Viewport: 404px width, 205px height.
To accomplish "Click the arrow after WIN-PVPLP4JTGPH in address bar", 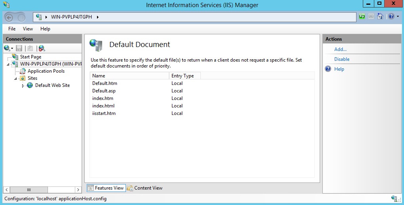I will coord(98,17).
